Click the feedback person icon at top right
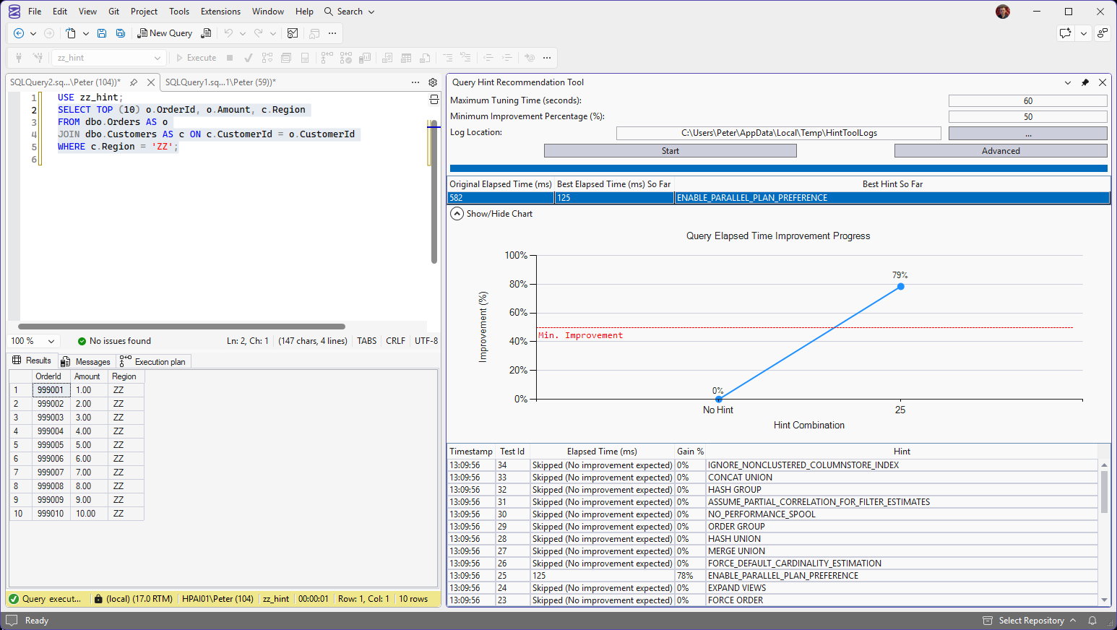The image size is (1117, 630). coord(1103,33)
